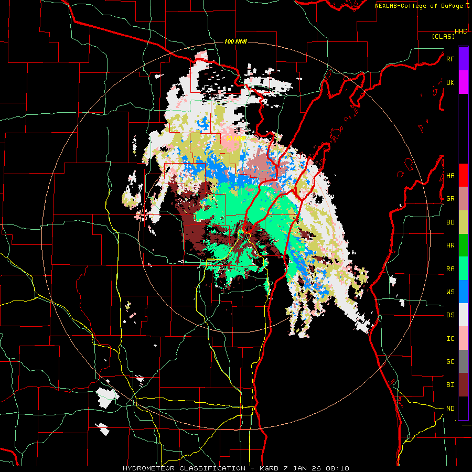Click the '[CLAS]' units label
This screenshot has width=472, height=472.
(x=443, y=37)
